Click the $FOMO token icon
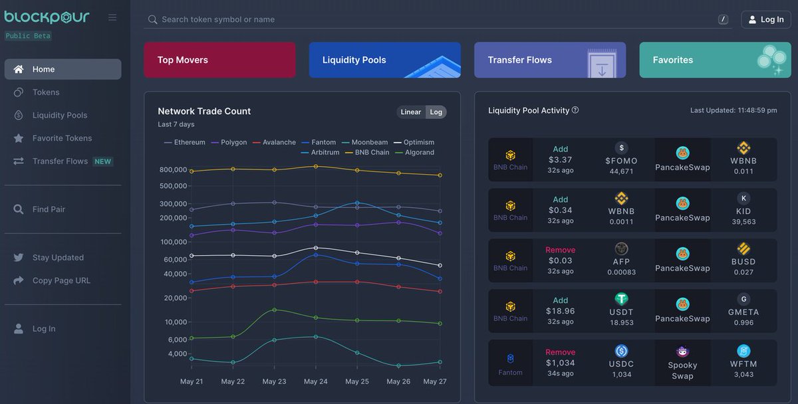 [621, 148]
